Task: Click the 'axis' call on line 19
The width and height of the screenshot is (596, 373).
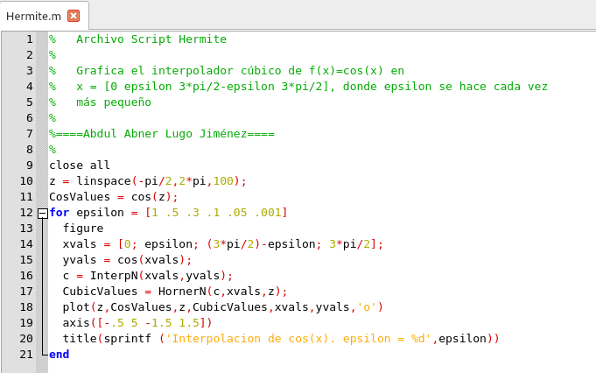Action: pyautogui.click(x=76, y=323)
